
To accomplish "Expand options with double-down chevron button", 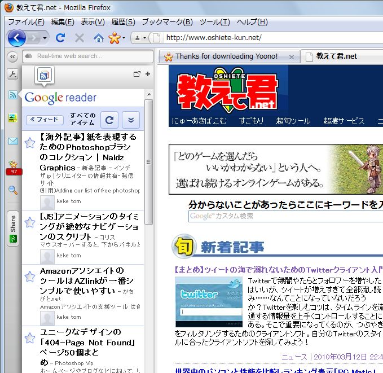I will coord(131,120).
